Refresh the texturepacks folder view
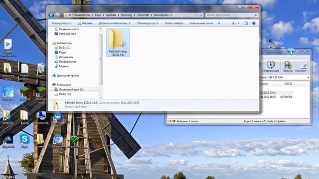Image resolution: width=319 pixels, height=179 pixels. tap(201, 15)
